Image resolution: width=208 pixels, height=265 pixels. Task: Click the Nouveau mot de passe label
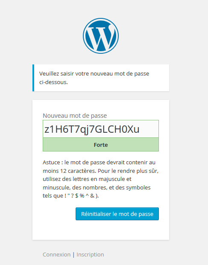click(75, 116)
